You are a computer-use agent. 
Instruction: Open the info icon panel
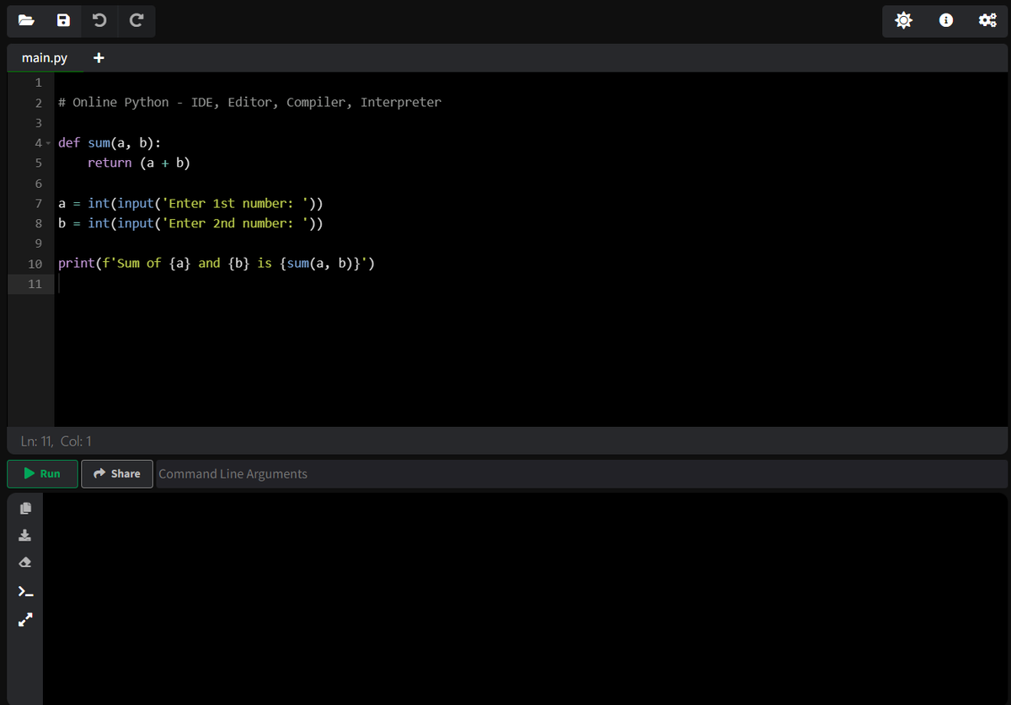point(946,20)
